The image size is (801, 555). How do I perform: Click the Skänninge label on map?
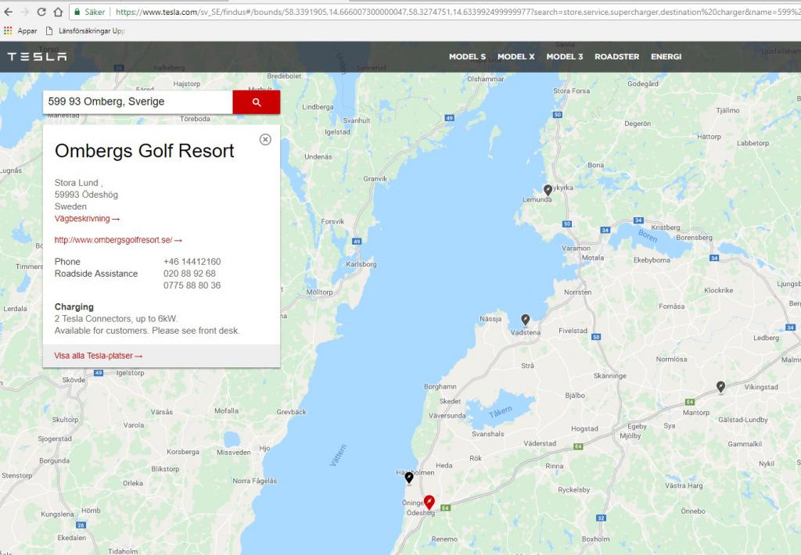pyautogui.click(x=610, y=376)
